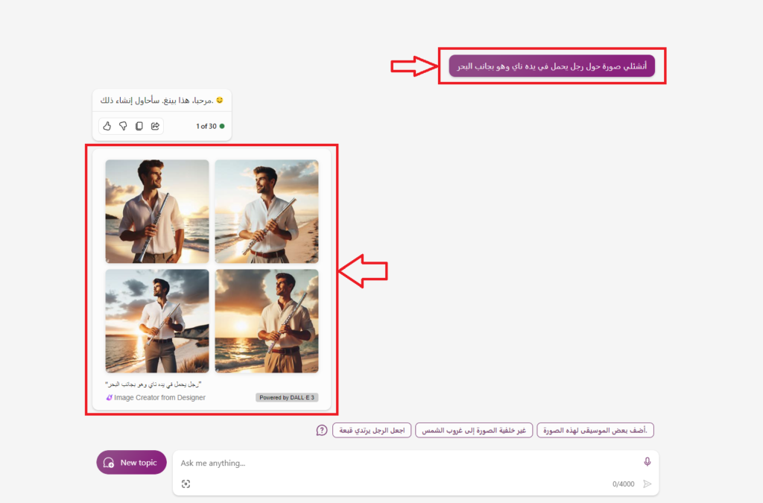
Task: Select suggestion 'اجعل الرجل يرتدي قبعة'
Action: [x=371, y=431]
